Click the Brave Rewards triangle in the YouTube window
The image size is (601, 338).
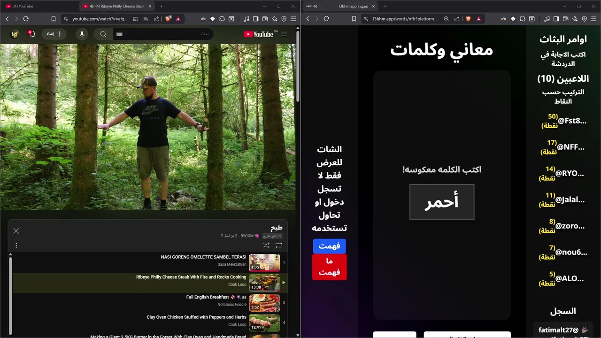[178, 19]
